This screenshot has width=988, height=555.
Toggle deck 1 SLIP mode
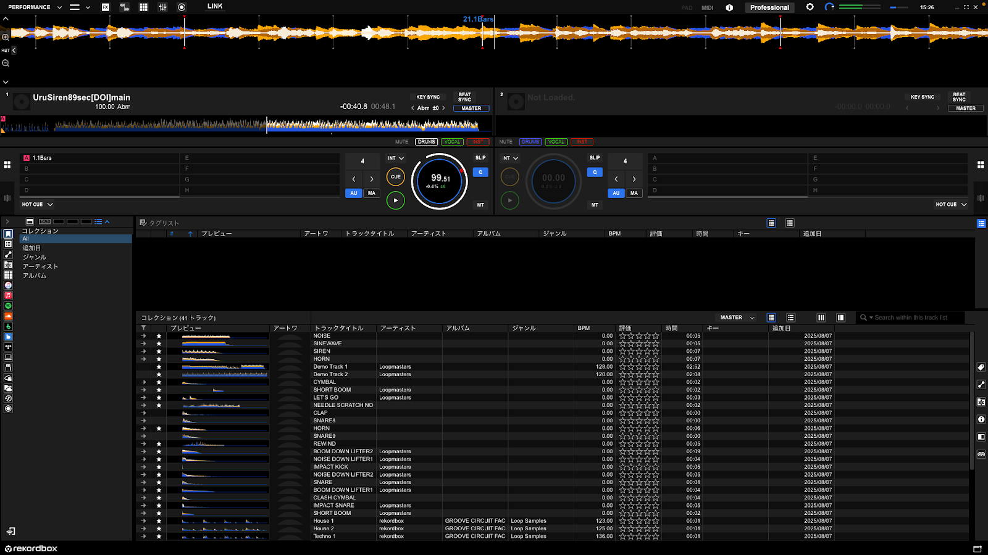pos(480,158)
